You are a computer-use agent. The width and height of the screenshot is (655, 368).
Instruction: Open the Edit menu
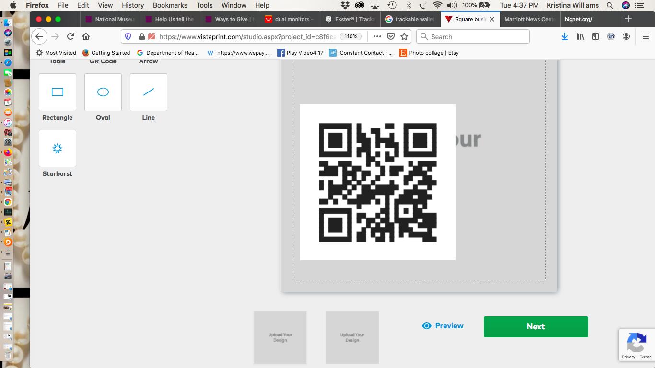point(83,5)
